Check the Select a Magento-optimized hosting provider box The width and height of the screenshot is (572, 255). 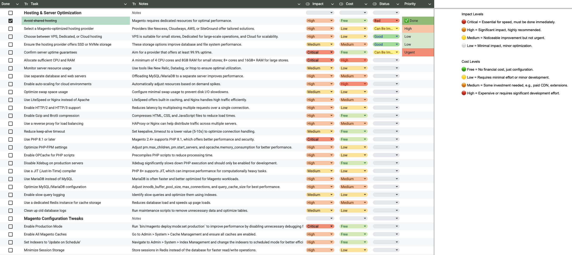(11, 28)
